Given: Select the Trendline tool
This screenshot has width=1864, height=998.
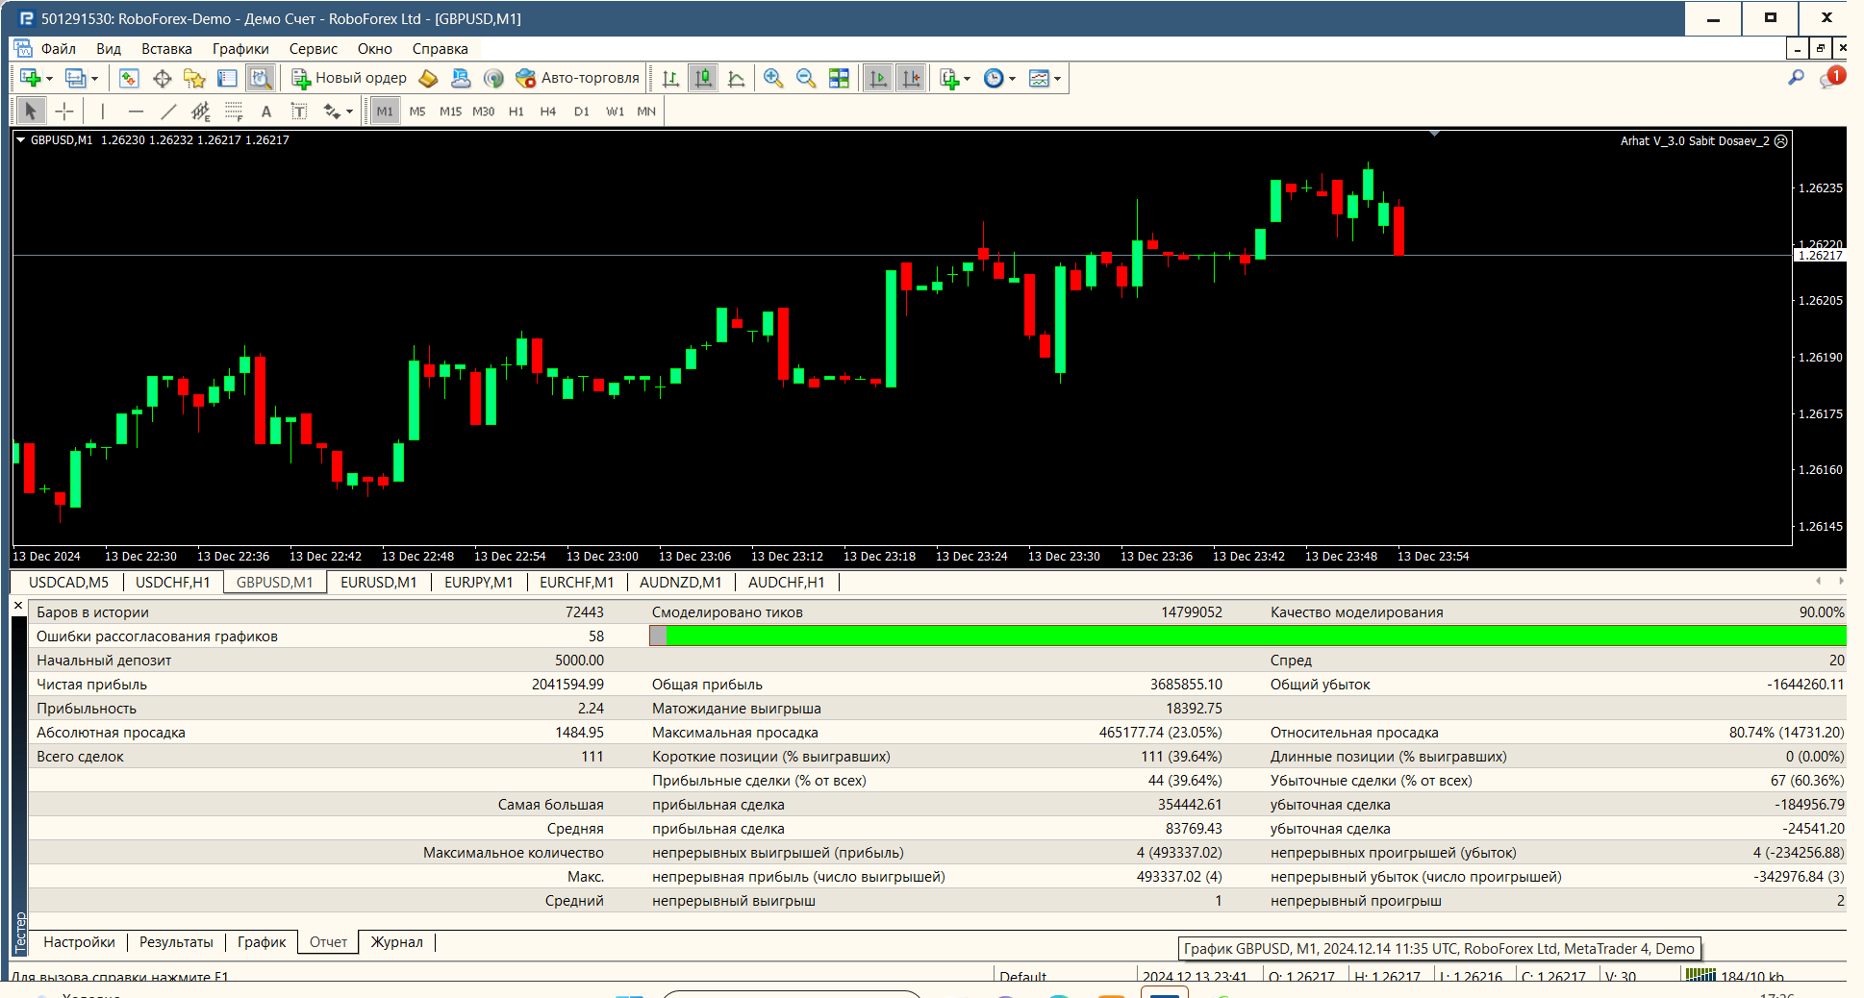Looking at the screenshot, I should (x=168, y=112).
